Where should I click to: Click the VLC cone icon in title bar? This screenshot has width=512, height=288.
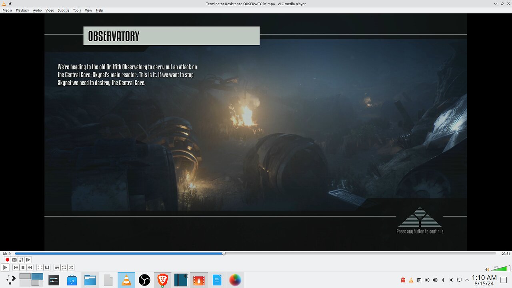tap(4, 4)
